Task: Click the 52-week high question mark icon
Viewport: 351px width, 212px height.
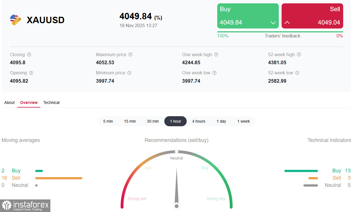Action: 299,54
